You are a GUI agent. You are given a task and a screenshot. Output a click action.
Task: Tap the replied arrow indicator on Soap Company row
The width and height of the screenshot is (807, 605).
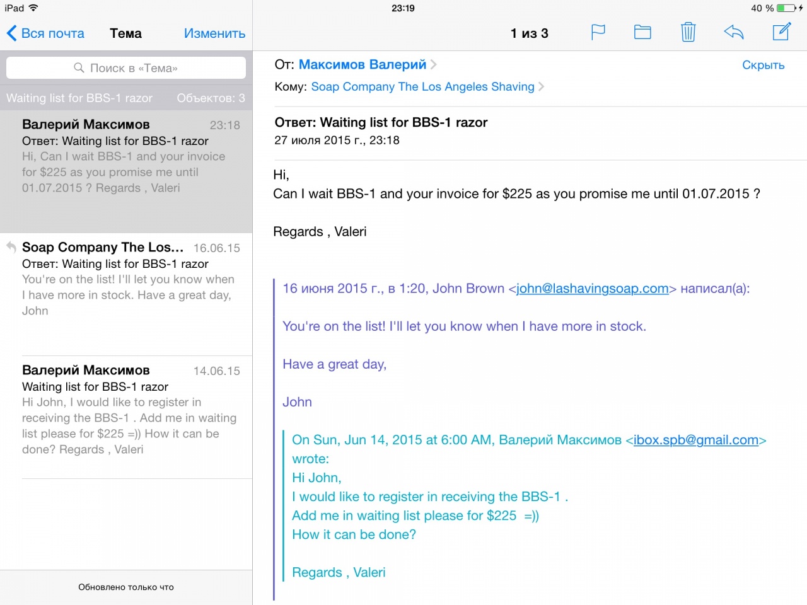point(11,247)
